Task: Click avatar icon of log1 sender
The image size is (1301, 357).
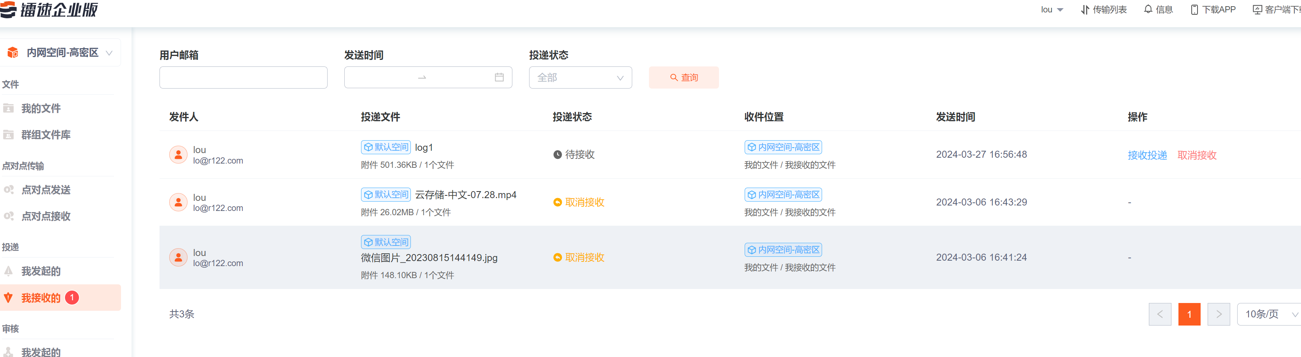Action: click(x=178, y=155)
